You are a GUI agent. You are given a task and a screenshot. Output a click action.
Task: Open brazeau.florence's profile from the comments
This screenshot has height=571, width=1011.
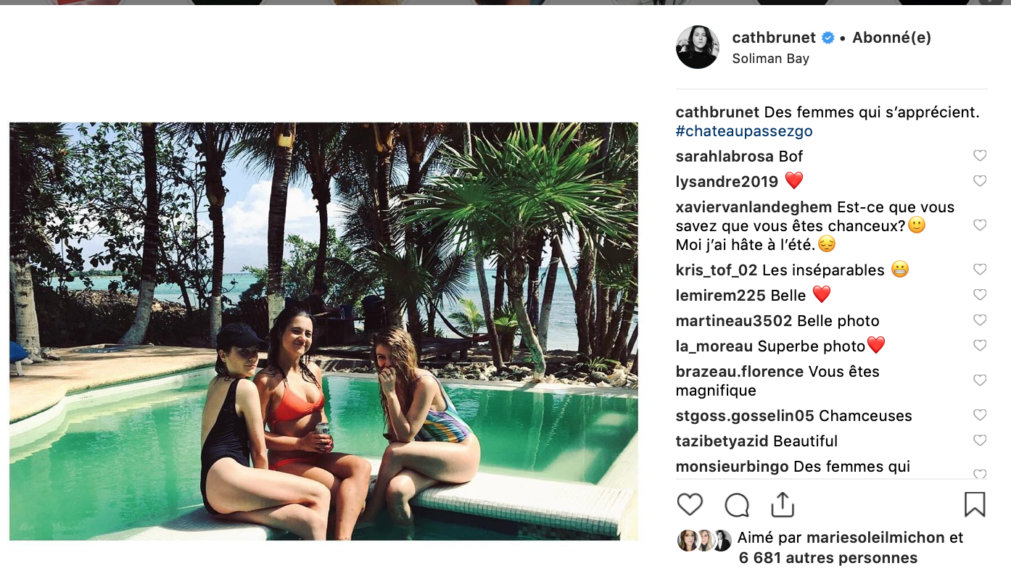734,372
